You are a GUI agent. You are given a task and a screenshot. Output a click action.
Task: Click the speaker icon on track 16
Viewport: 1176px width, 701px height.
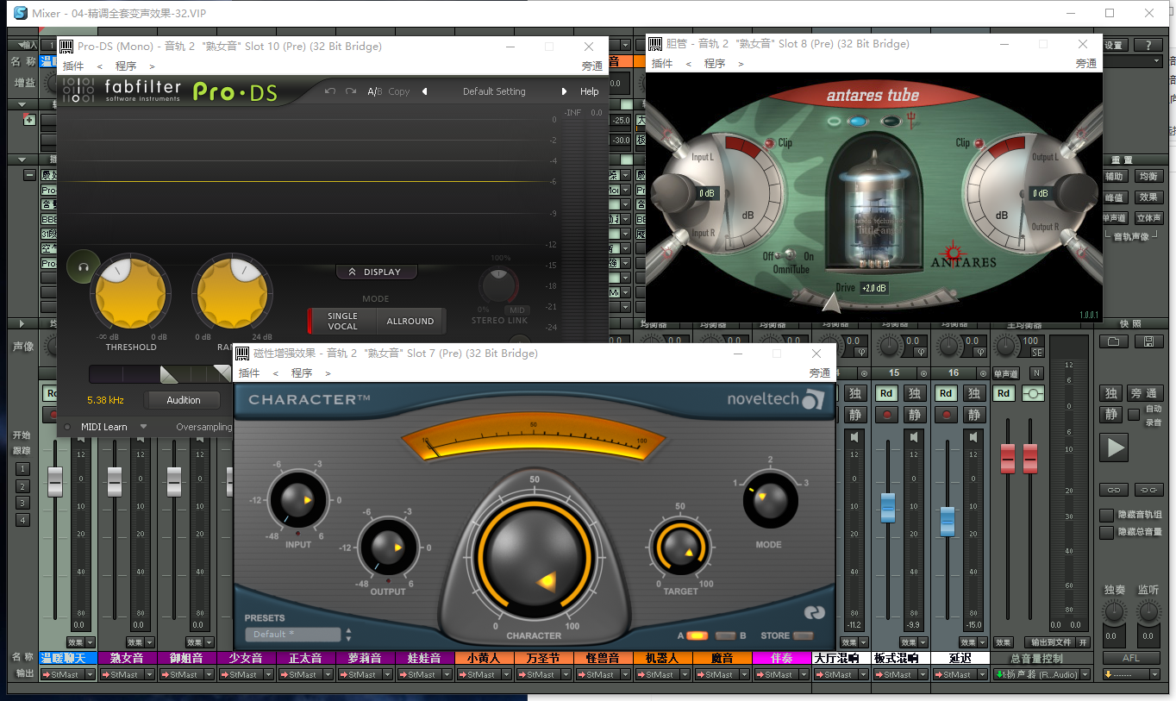[974, 438]
